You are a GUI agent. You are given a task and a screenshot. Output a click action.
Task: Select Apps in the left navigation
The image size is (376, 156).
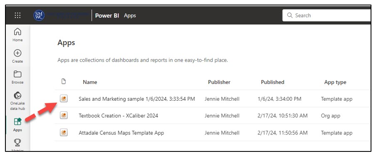17,125
